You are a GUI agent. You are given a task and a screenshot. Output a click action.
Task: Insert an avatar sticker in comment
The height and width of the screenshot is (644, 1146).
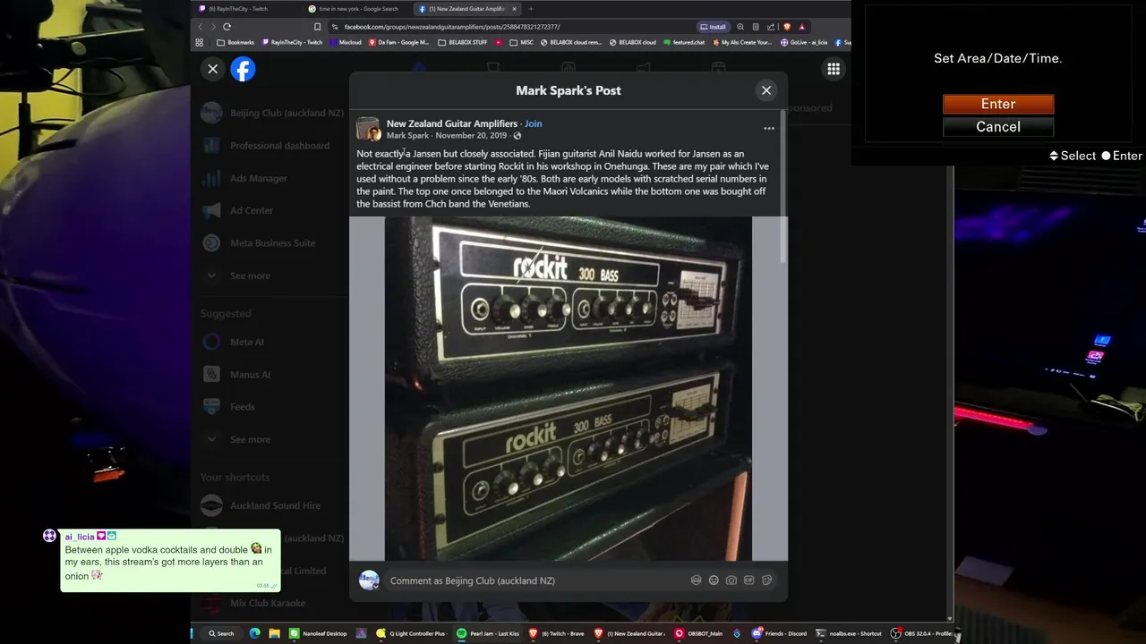click(x=696, y=580)
